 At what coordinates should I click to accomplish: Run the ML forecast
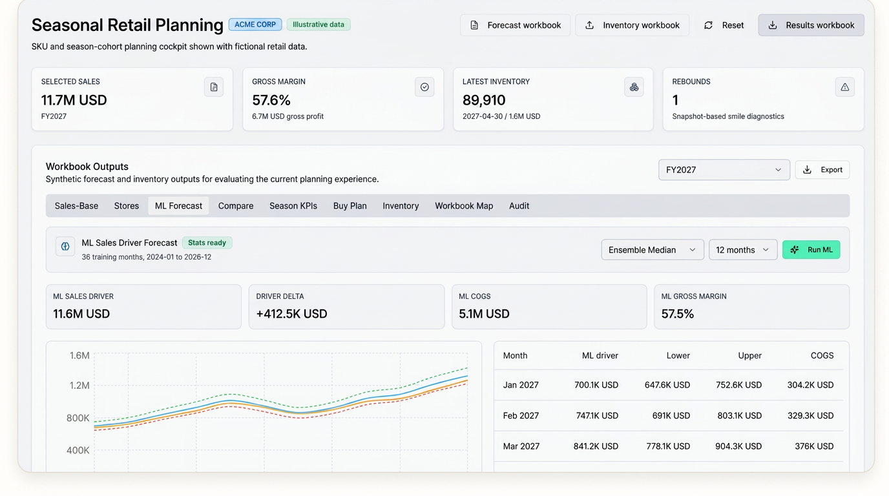811,250
